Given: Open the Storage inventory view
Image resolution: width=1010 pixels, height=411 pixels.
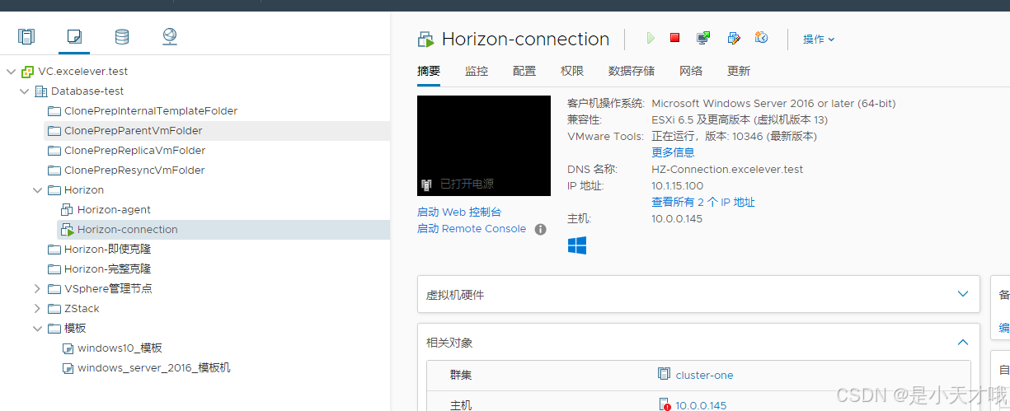Looking at the screenshot, I should click(122, 36).
